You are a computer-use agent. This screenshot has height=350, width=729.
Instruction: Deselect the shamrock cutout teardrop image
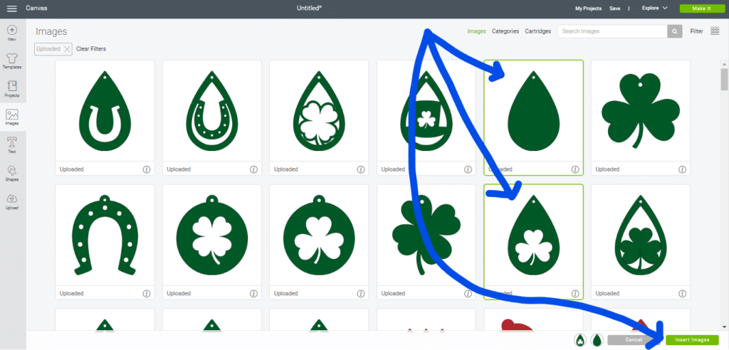533,235
